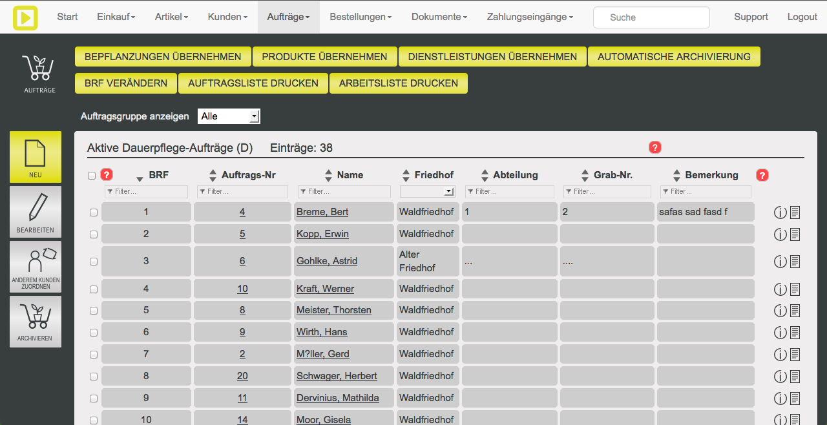Sort by BRF column arrow
827x425 pixels.
point(140,179)
